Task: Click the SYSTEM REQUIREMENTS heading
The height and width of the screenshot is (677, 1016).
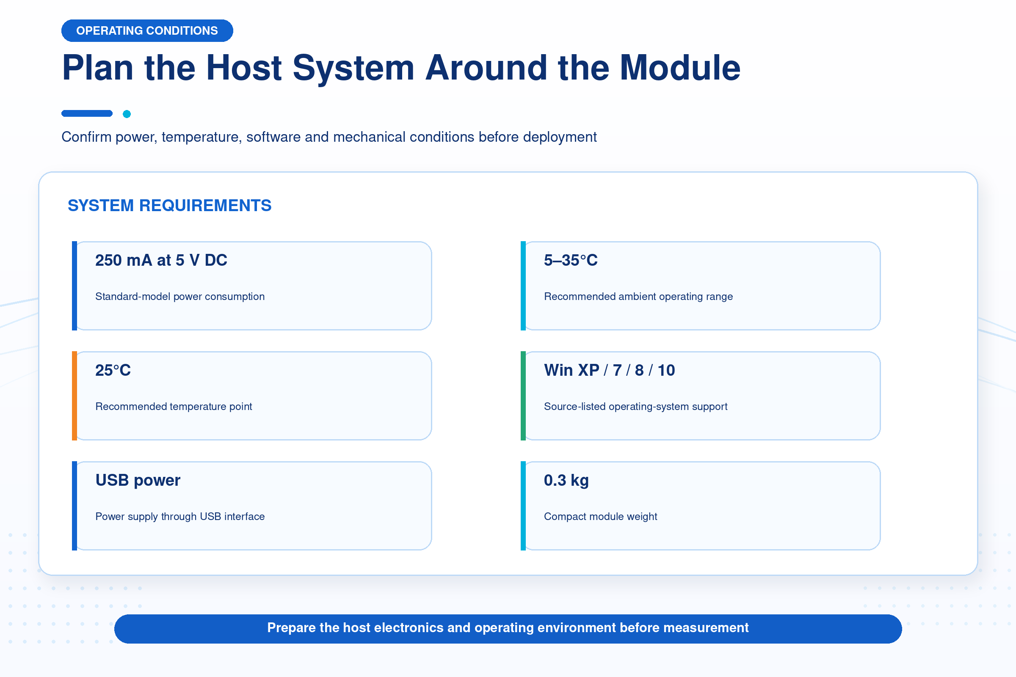Action: click(170, 206)
